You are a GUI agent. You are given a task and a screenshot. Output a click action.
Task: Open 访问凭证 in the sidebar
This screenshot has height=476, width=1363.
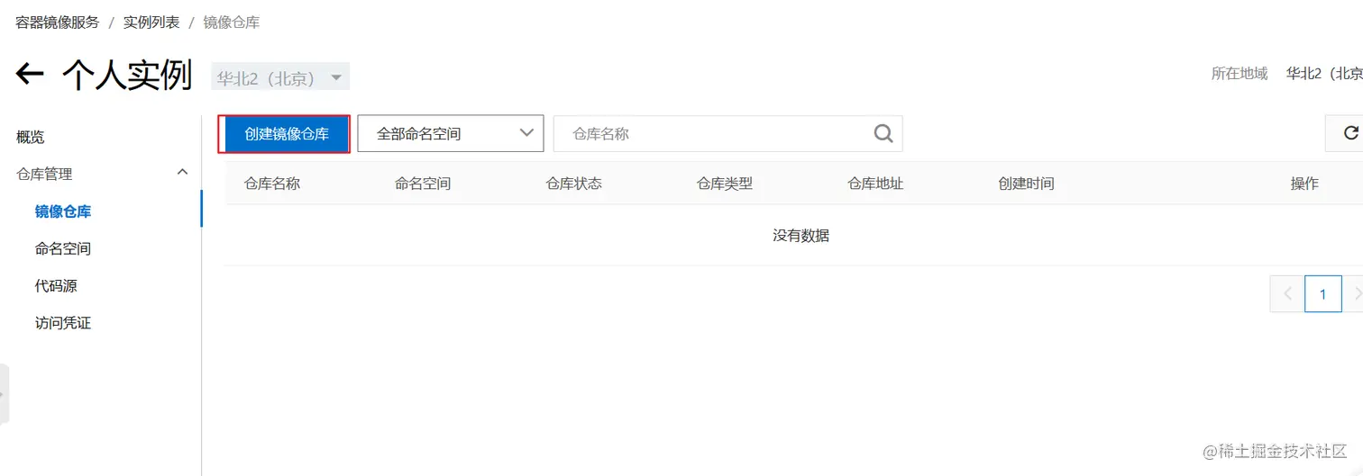click(63, 322)
